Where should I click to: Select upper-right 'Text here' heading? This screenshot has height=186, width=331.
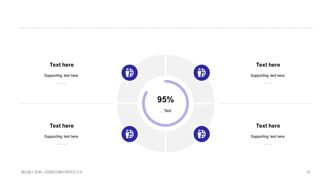click(268, 65)
